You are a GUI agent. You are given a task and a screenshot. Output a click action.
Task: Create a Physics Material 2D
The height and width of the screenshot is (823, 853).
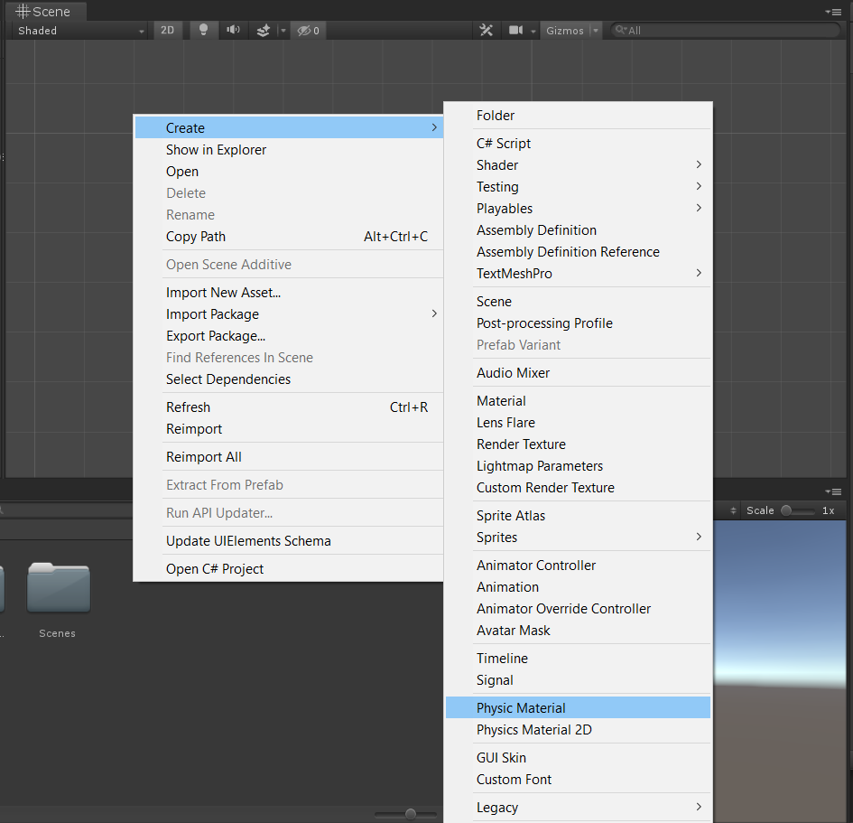578,730
